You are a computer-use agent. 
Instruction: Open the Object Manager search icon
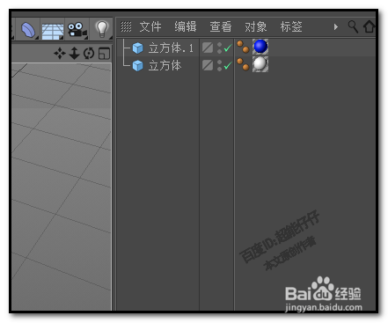pyautogui.click(x=353, y=26)
